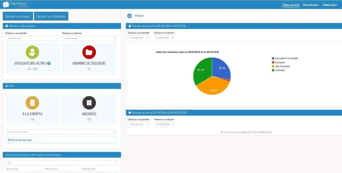Click the icon in Utilisateurs actifs par dossier header

point(7,26)
